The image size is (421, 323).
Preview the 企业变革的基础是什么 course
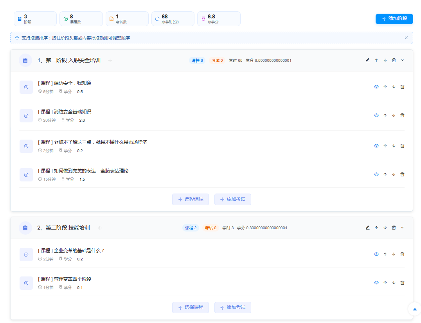click(x=376, y=254)
